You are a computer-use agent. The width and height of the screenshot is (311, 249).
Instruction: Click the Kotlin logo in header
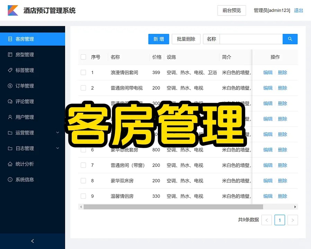pyautogui.click(x=13, y=10)
